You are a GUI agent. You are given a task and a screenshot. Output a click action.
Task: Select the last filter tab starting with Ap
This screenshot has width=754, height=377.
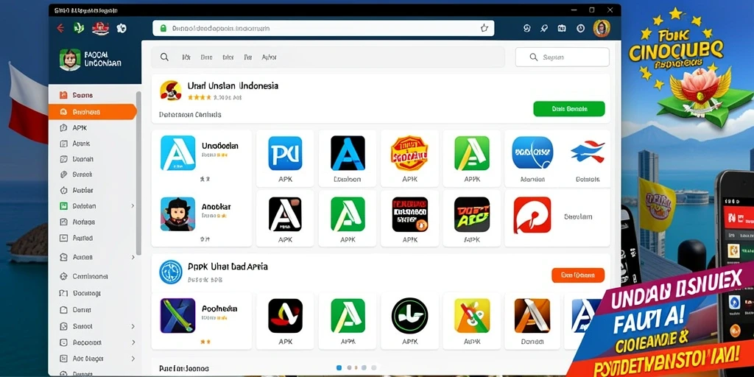point(269,57)
